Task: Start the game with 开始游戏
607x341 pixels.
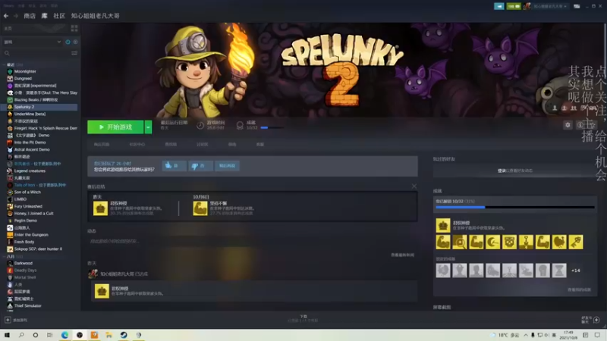Action: [x=116, y=127]
